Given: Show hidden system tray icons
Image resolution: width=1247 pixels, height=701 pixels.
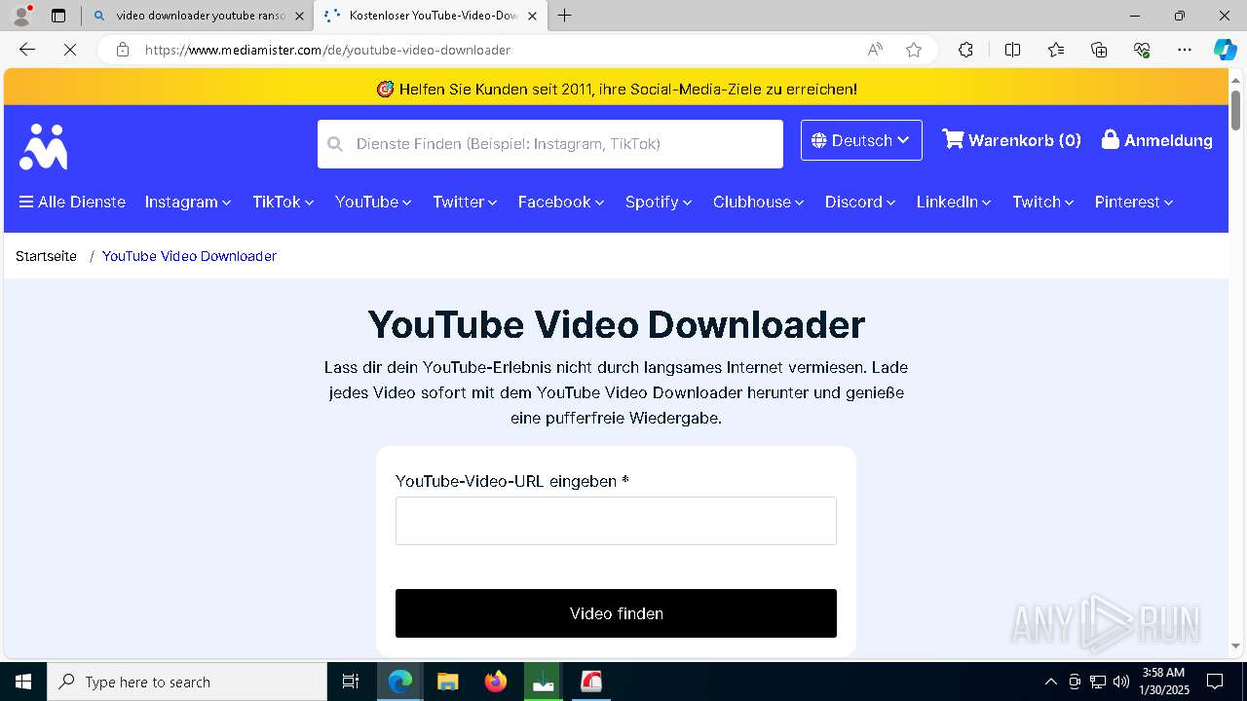Looking at the screenshot, I should 1050,682.
